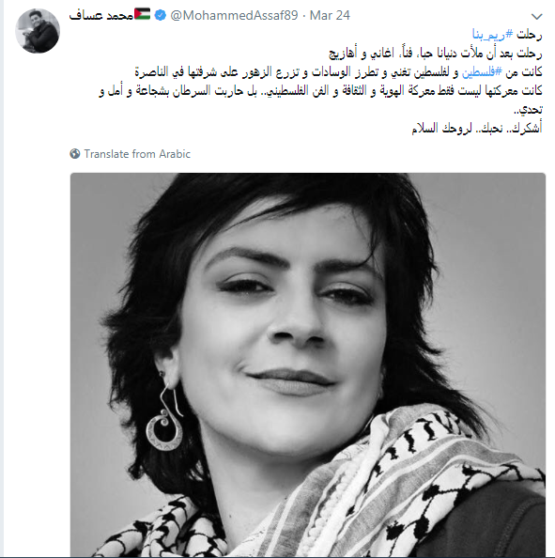Click the tweet line starting كانت معركتها
Viewport: 555px width, 558px height.
[320, 91]
